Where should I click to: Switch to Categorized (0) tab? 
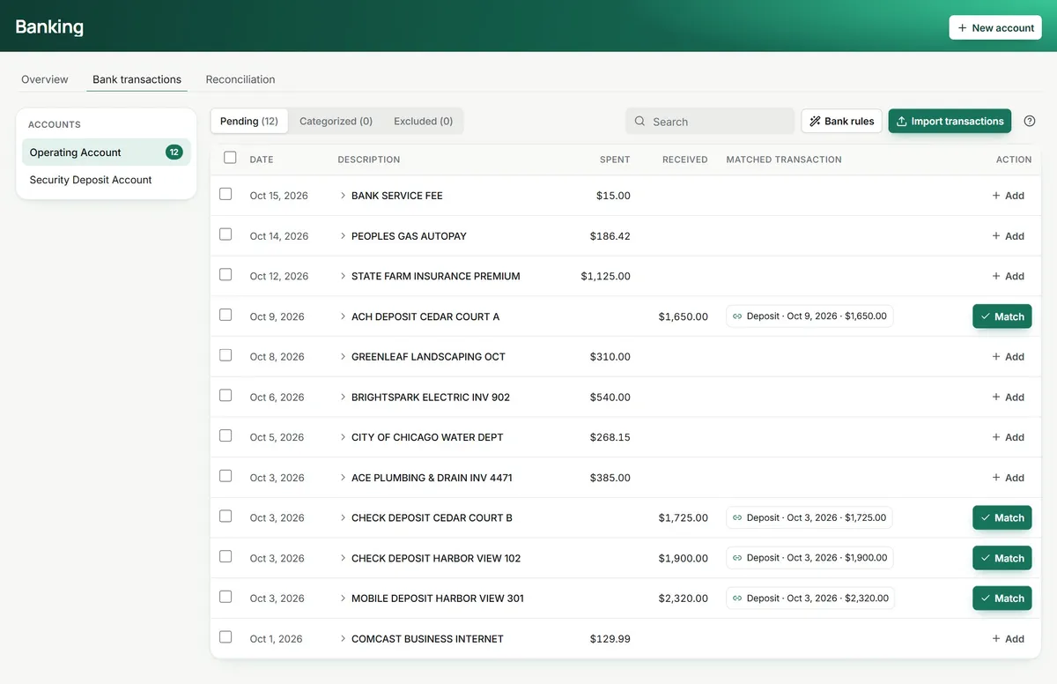point(336,122)
